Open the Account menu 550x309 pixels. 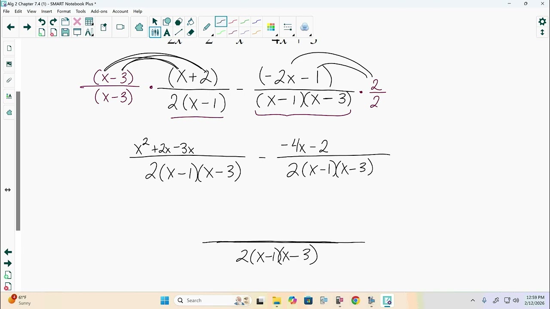pyautogui.click(x=120, y=11)
